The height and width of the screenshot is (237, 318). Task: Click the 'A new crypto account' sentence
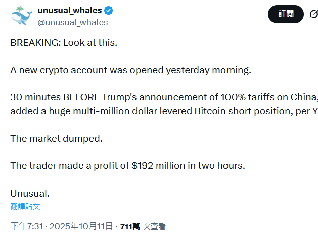point(130,70)
